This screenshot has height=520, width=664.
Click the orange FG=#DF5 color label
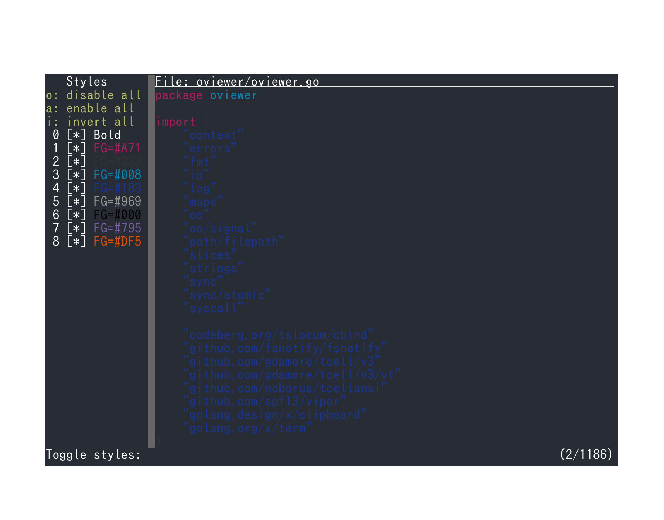coord(117,242)
